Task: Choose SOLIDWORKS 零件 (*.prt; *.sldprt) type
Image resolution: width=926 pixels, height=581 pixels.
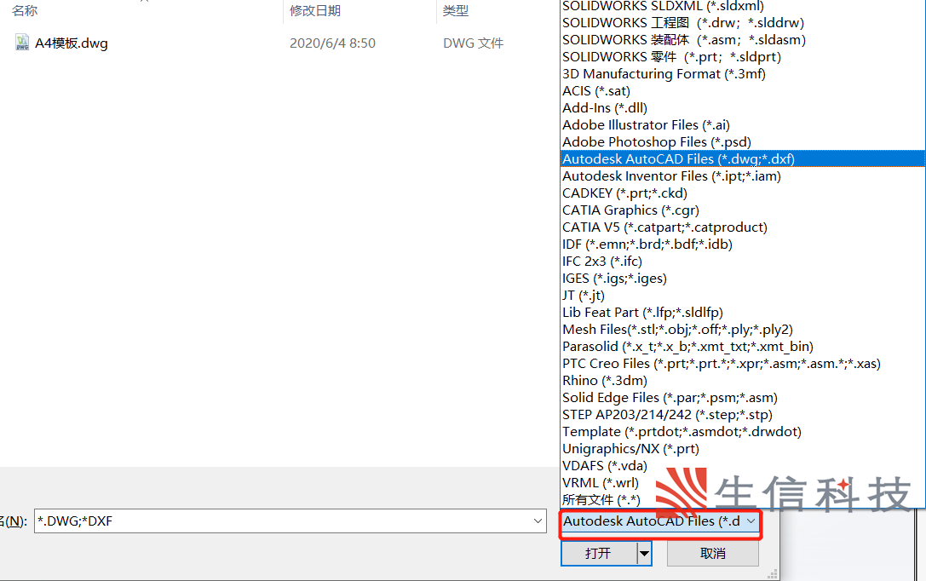Action: [742, 57]
